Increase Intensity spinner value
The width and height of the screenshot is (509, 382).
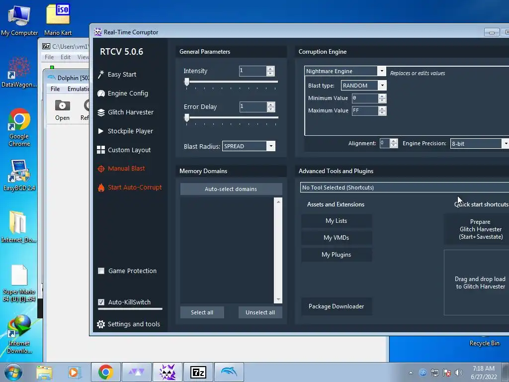(x=270, y=69)
